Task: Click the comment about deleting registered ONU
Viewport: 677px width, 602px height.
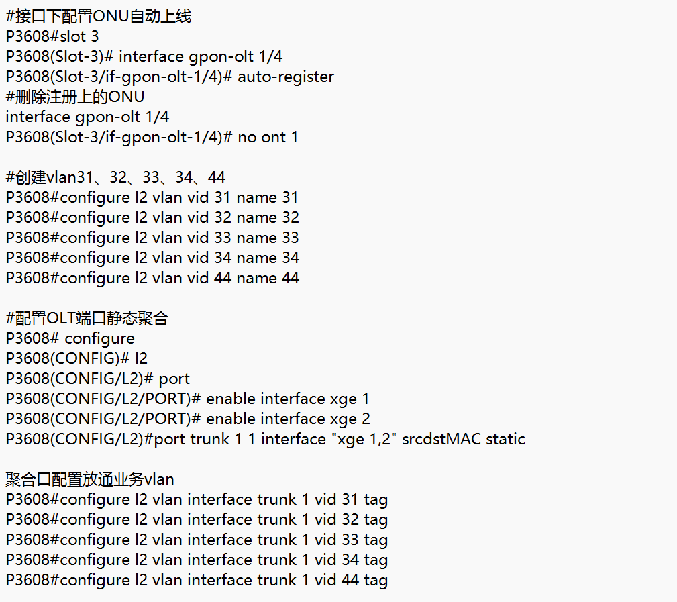Action: (74, 97)
